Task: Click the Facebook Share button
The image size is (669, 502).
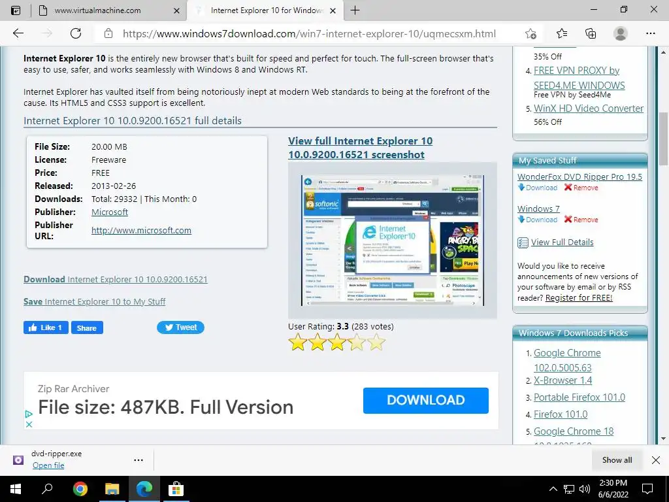Action: click(87, 327)
